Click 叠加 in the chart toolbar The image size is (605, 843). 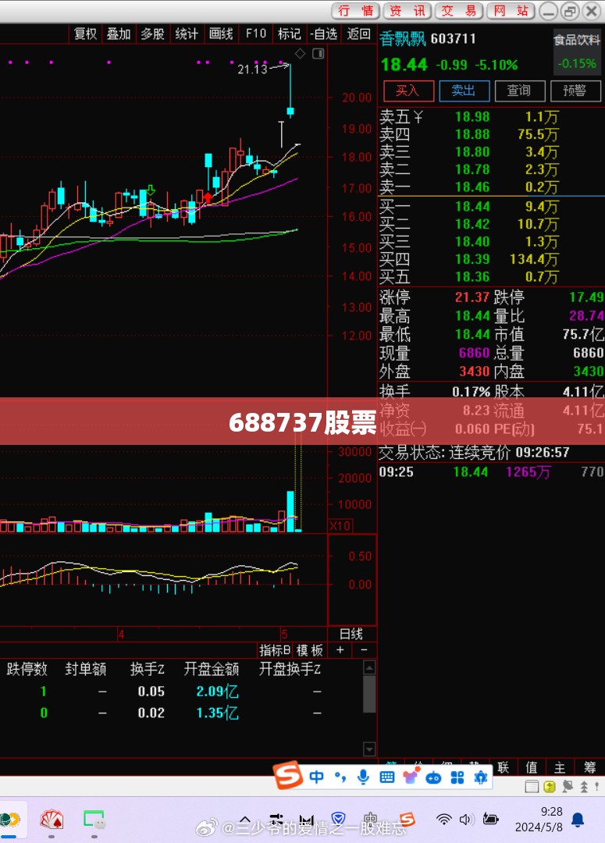tap(119, 34)
